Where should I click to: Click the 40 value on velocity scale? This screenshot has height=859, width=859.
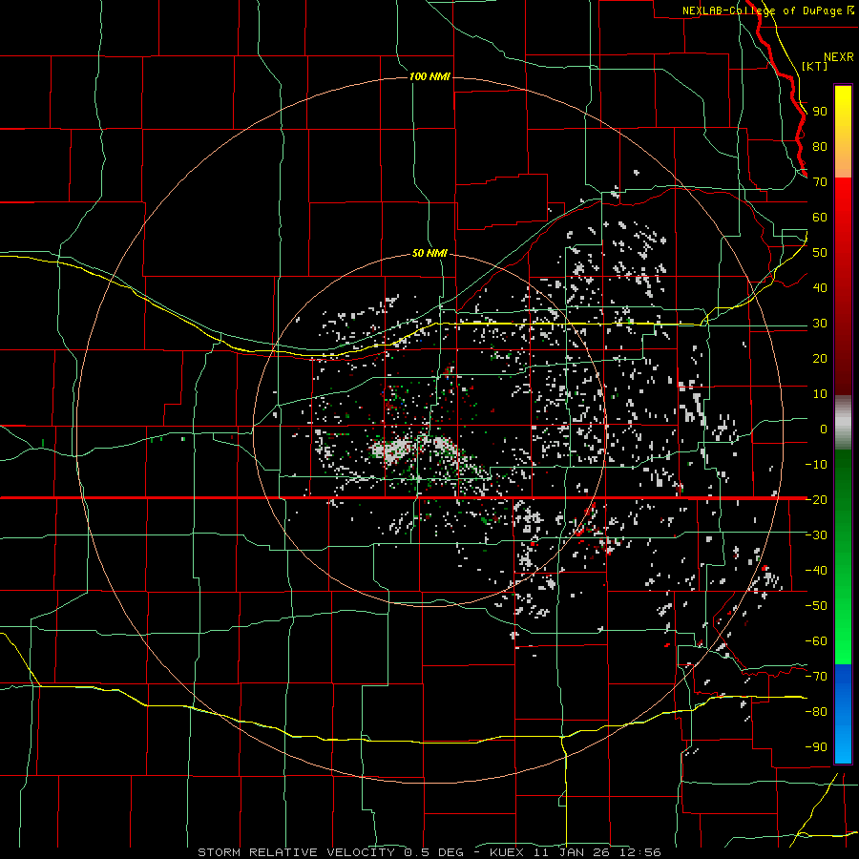820,288
